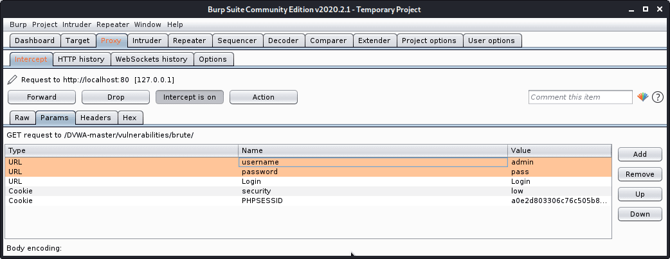670x259 pixels.
Task: Open the Window menu
Action: 147,24
